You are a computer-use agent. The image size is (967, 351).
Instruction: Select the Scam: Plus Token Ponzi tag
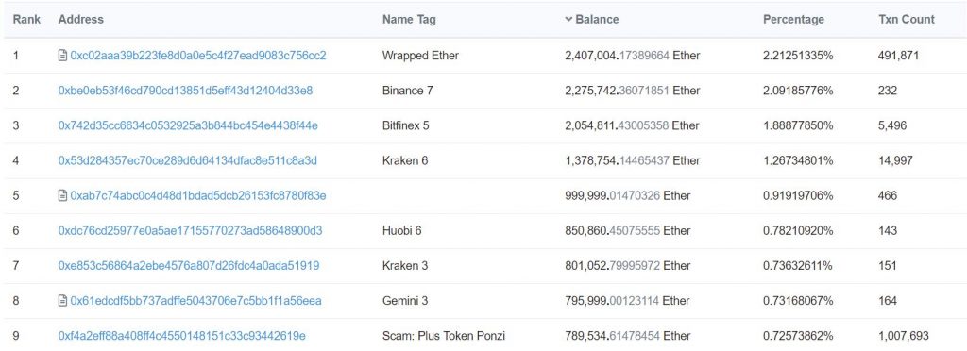pyautogui.click(x=444, y=336)
